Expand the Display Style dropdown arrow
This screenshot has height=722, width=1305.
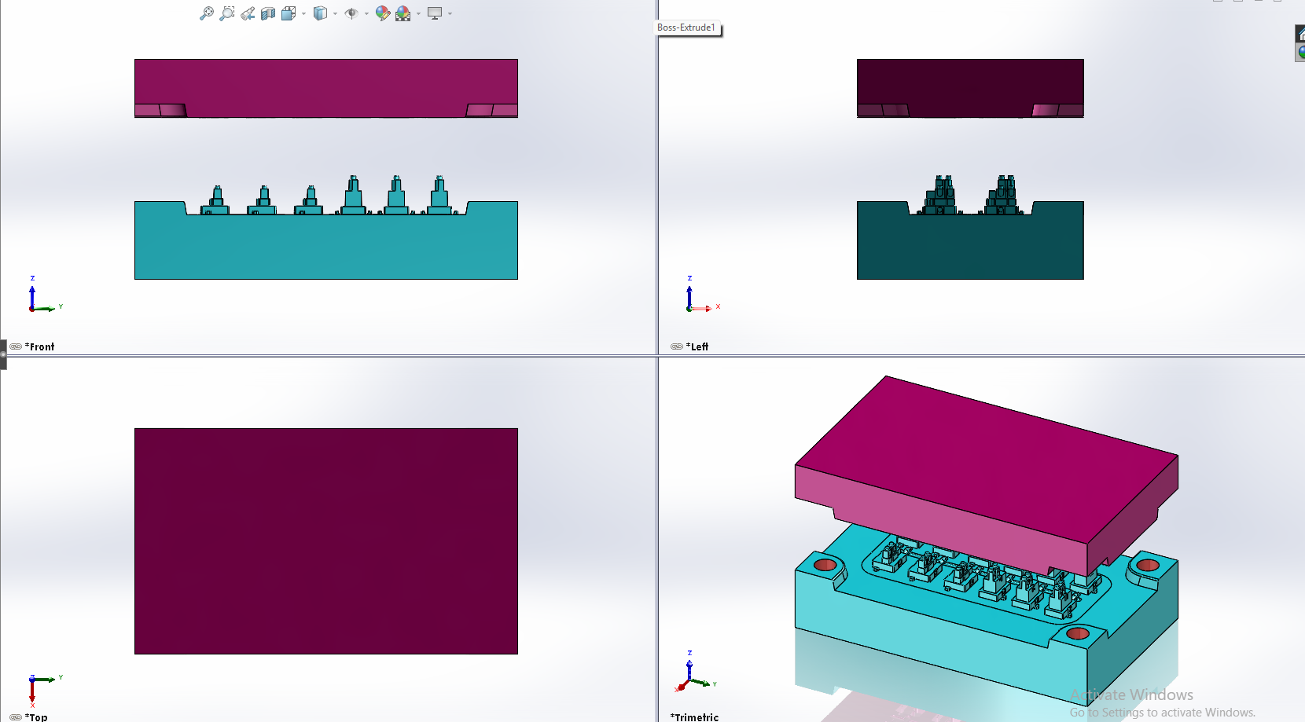pos(335,13)
